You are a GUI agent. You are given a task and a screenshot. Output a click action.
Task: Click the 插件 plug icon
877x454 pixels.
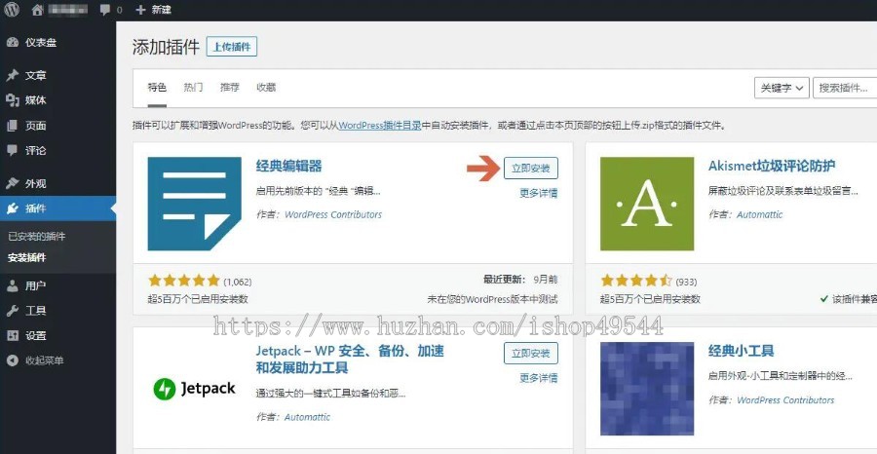click(13, 208)
